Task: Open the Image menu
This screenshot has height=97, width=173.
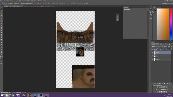Action: pyautogui.click(x=12, y=1)
